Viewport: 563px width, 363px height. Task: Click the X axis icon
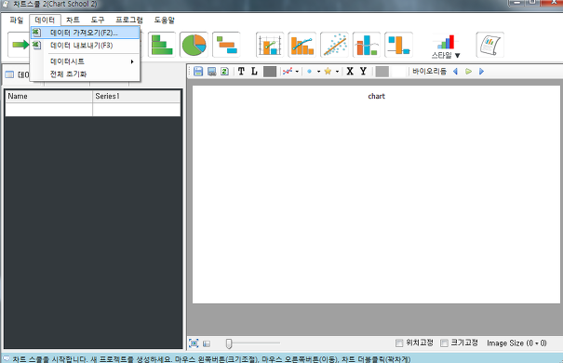pyautogui.click(x=350, y=71)
